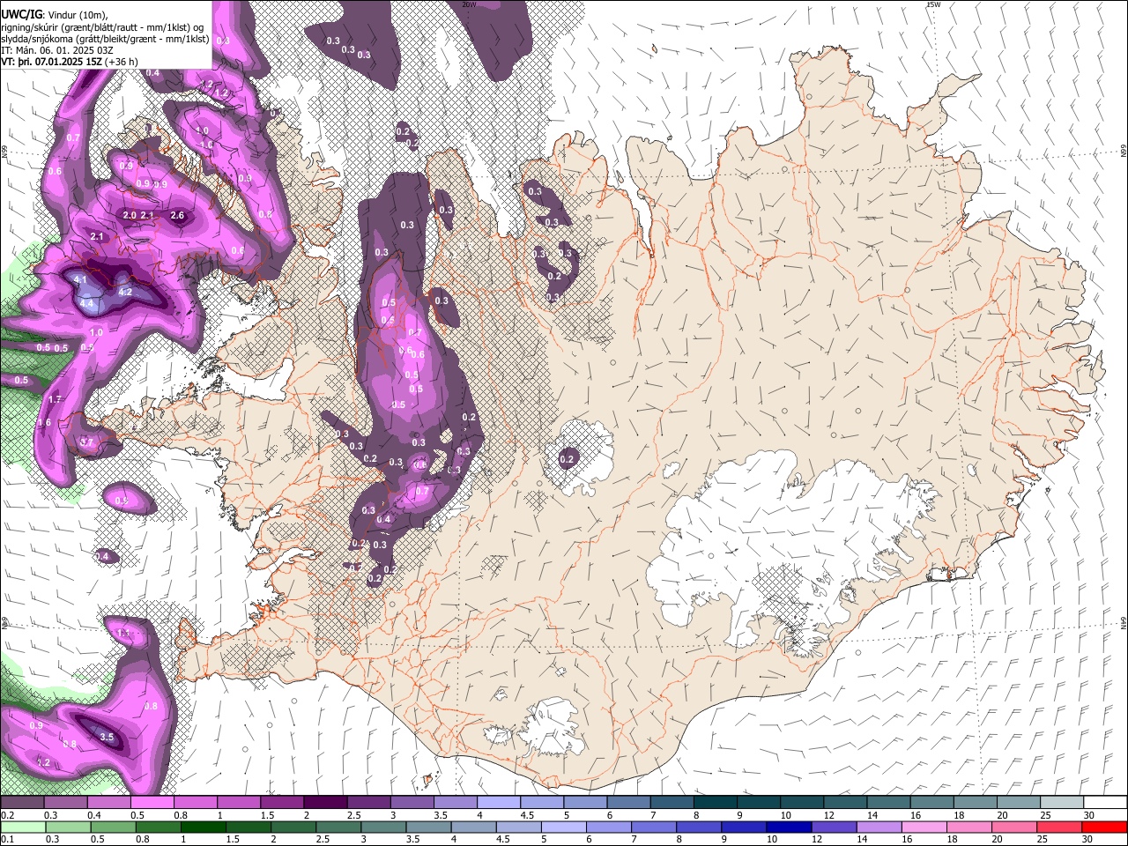1128x846 pixels.
Task: Click the pink lower swatch labeled 18
Action: (968, 827)
